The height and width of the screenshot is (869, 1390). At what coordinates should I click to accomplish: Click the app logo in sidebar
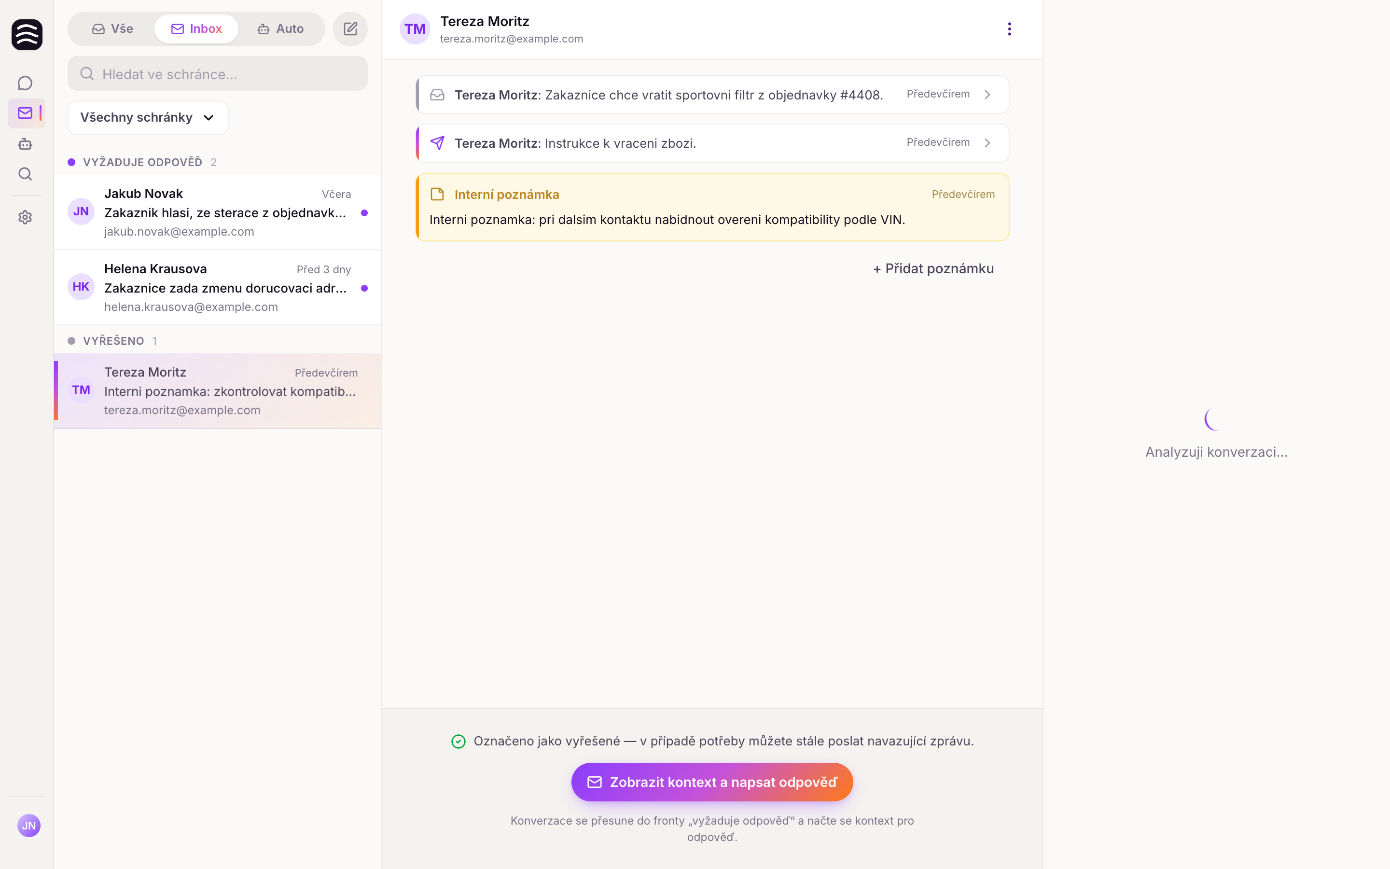coord(27,34)
